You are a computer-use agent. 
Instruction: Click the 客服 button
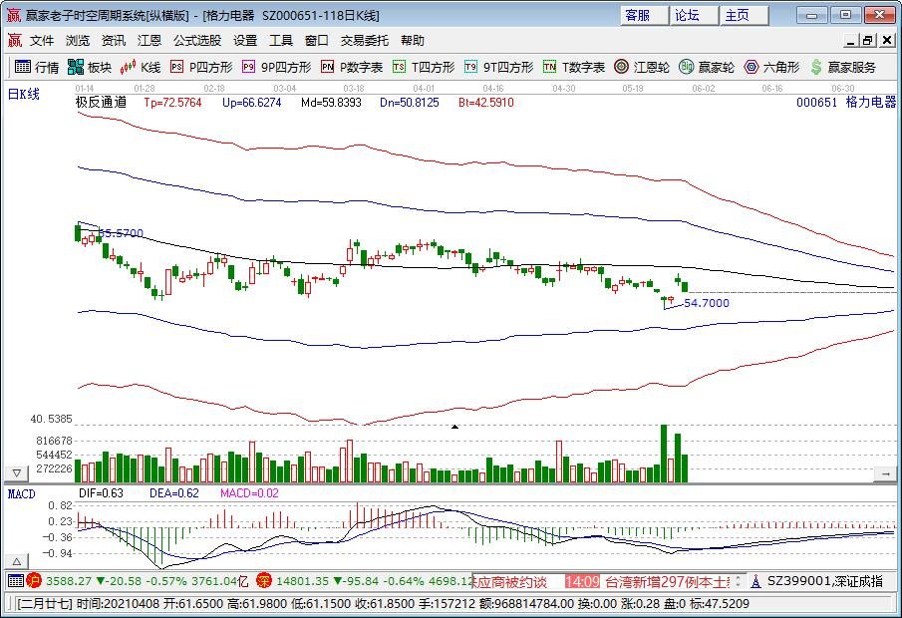pos(644,16)
